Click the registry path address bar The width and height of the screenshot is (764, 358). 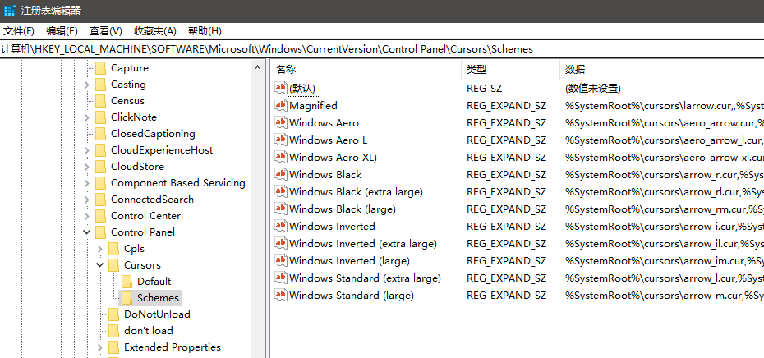382,49
